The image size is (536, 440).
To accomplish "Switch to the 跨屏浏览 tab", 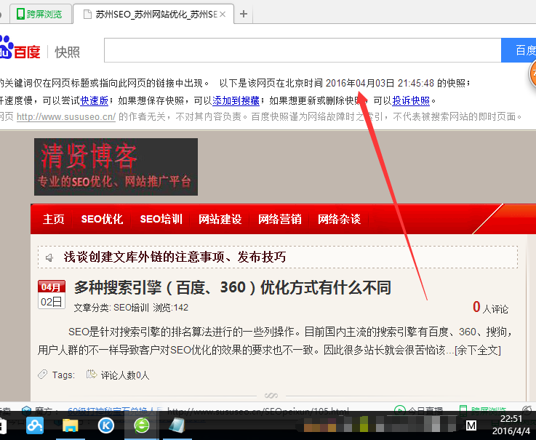I will (x=40, y=14).
